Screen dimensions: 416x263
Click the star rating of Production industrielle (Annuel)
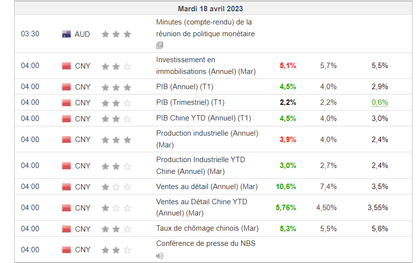click(116, 140)
